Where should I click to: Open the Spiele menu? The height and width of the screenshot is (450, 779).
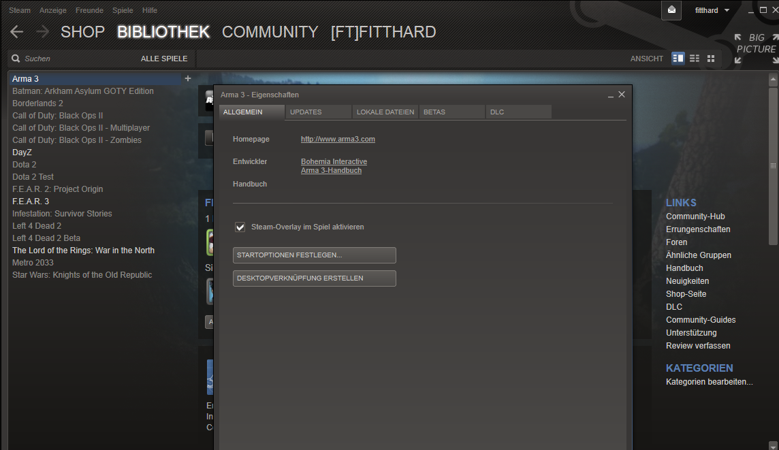123,10
